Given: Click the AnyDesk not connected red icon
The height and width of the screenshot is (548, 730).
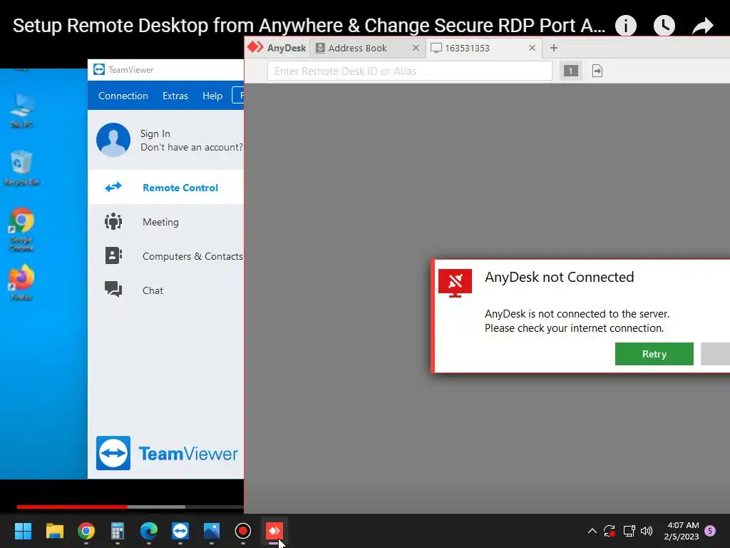Looking at the screenshot, I should click(x=455, y=283).
